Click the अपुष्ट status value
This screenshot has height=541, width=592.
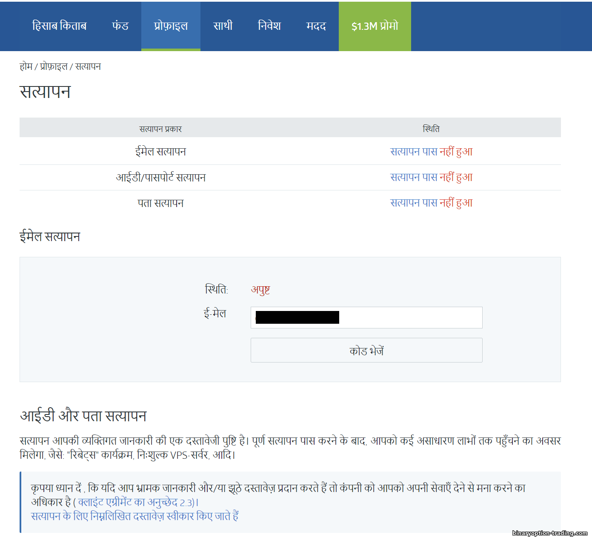point(260,290)
